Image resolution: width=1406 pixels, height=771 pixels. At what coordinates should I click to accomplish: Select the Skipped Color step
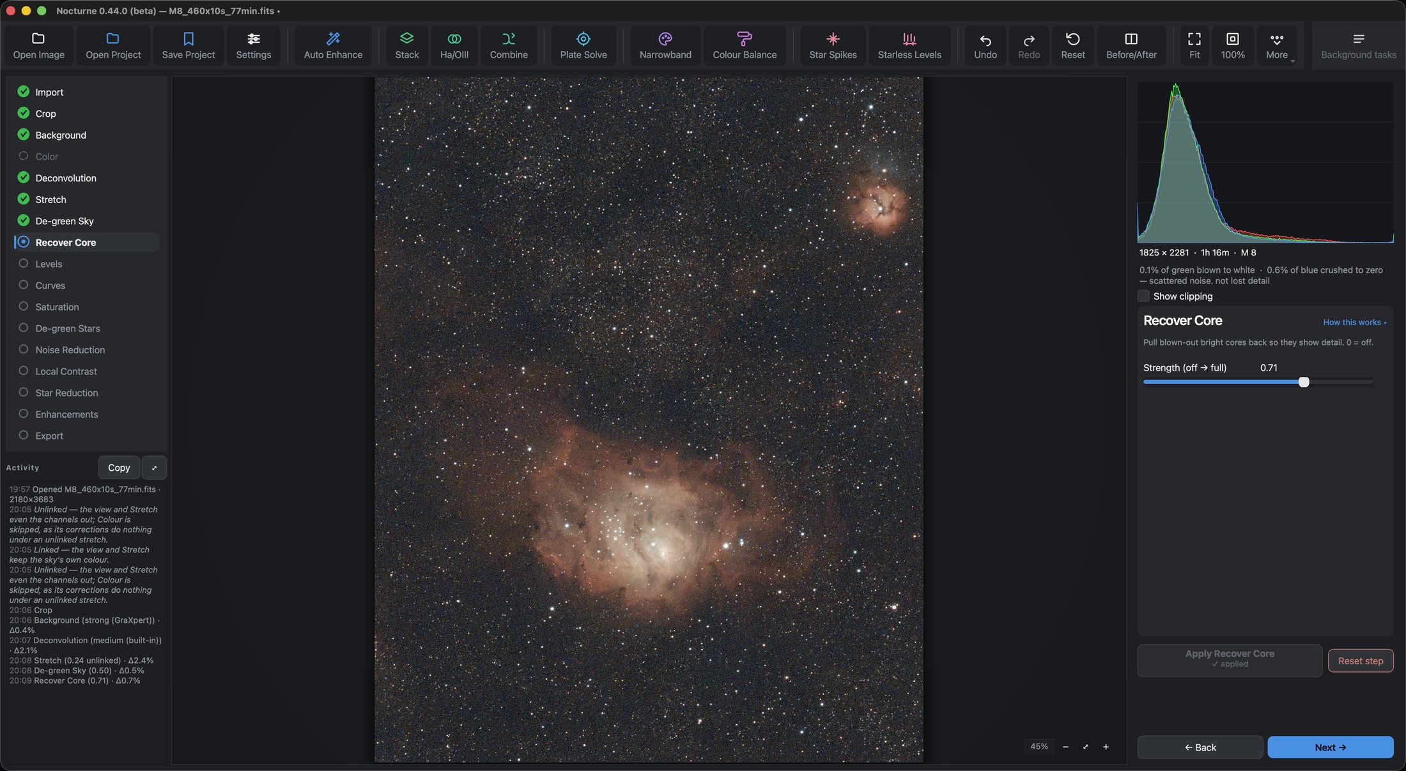(86, 156)
